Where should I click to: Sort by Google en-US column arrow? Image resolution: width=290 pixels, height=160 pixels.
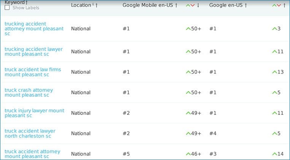[x=246, y=5]
